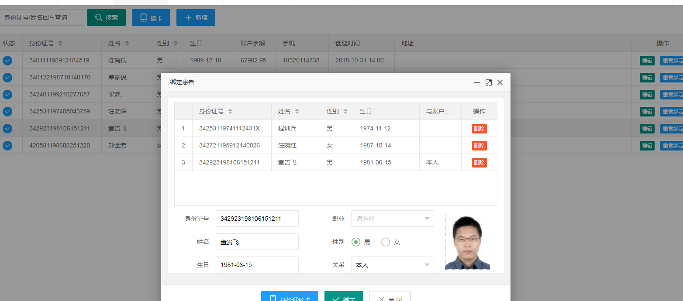Screen dimensions: 683x301
Task: Sort dialog table by 姓名 column
Action: tap(297, 112)
